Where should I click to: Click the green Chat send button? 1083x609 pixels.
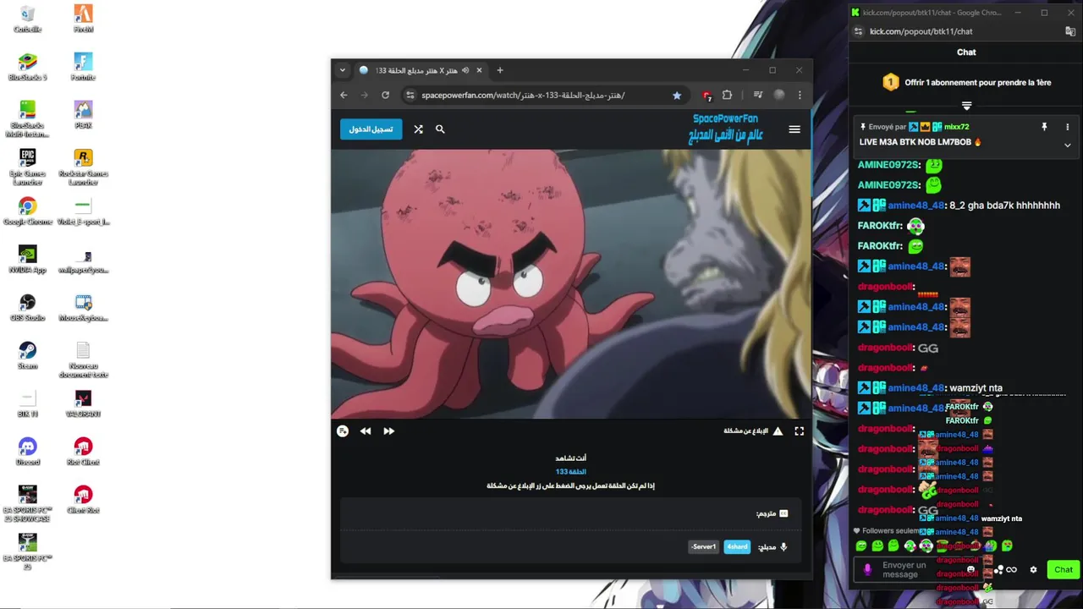(1064, 569)
